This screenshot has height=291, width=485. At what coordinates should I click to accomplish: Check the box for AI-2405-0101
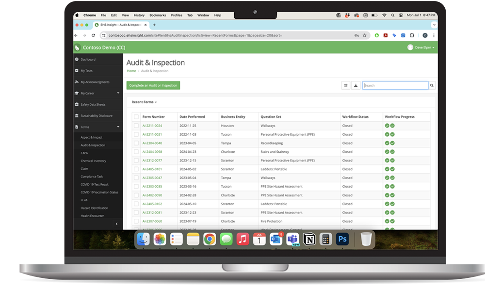click(x=136, y=169)
